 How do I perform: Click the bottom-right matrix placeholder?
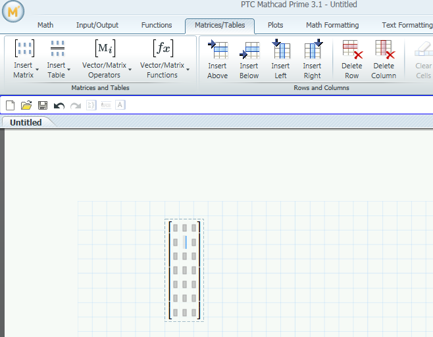[194, 313]
